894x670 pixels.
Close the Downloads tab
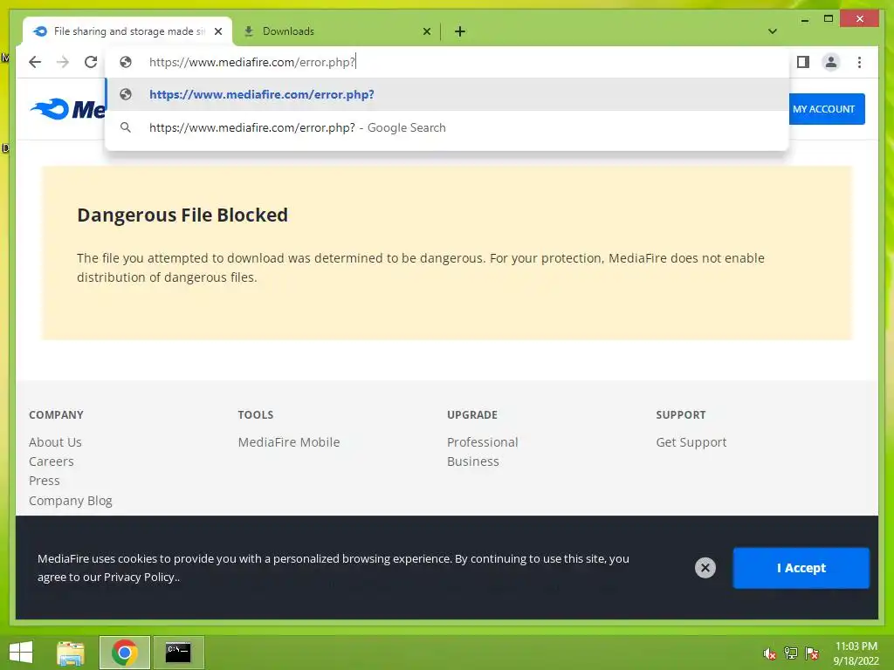426,31
